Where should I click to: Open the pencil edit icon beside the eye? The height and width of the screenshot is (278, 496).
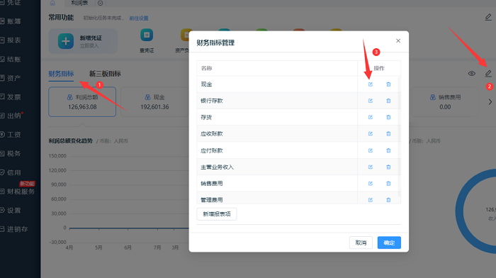coord(488,74)
